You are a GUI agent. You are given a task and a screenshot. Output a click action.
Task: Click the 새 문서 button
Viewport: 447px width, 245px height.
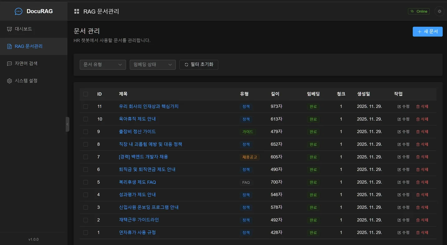tap(427, 31)
